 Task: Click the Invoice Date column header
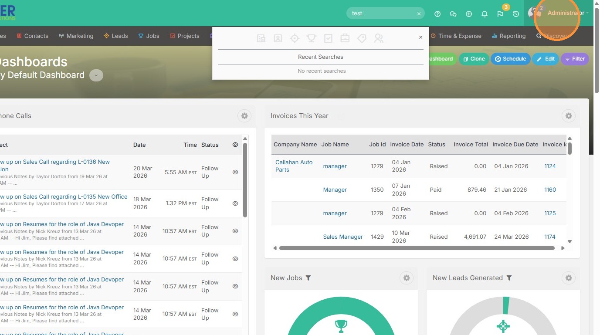[407, 145]
